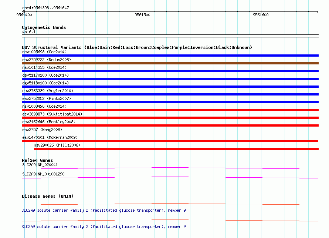The width and height of the screenshot is (329, 238).
Task: Open variant nsv290026 (Mills2006) label
Action: [x=57, y=145]
